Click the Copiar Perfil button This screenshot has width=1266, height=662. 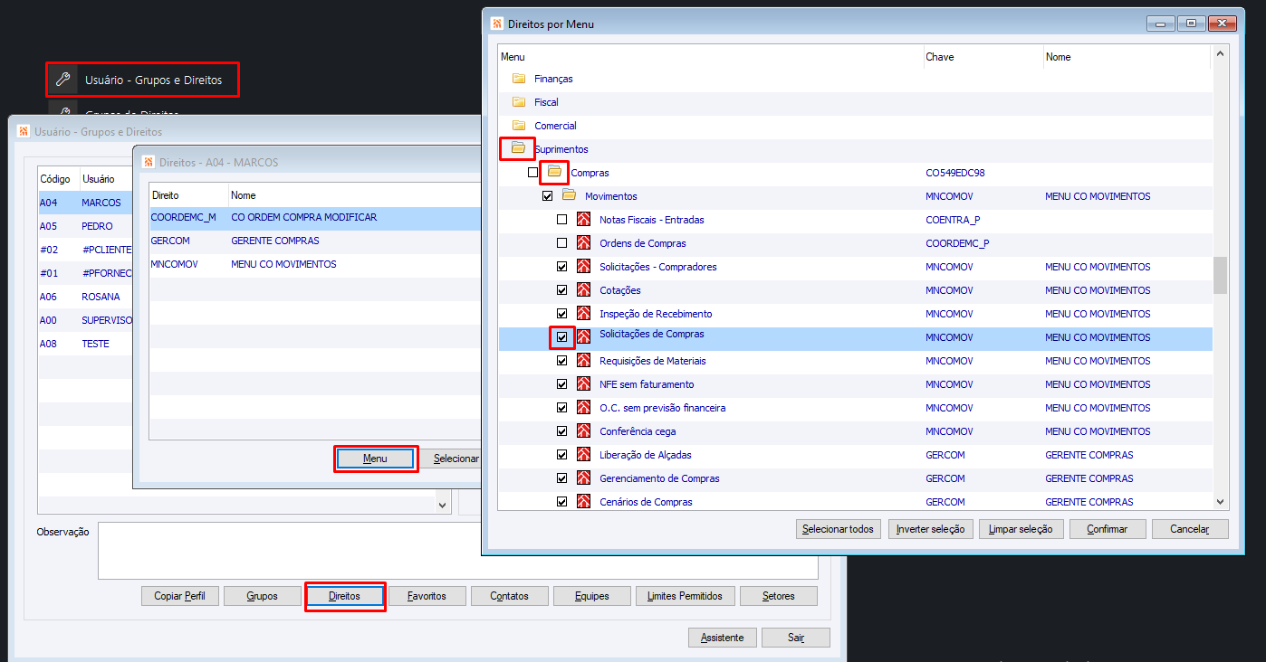click(x=180, y=596)
